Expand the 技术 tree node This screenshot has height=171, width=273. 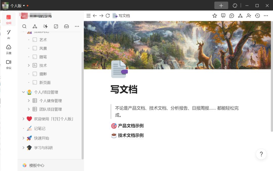click(29, 65)
